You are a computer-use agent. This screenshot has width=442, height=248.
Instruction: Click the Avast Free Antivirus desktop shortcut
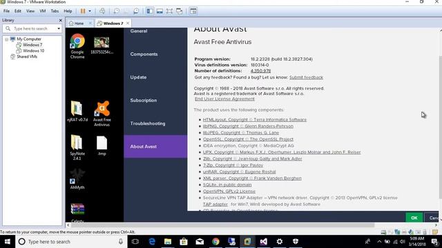[x=102, y=114]
